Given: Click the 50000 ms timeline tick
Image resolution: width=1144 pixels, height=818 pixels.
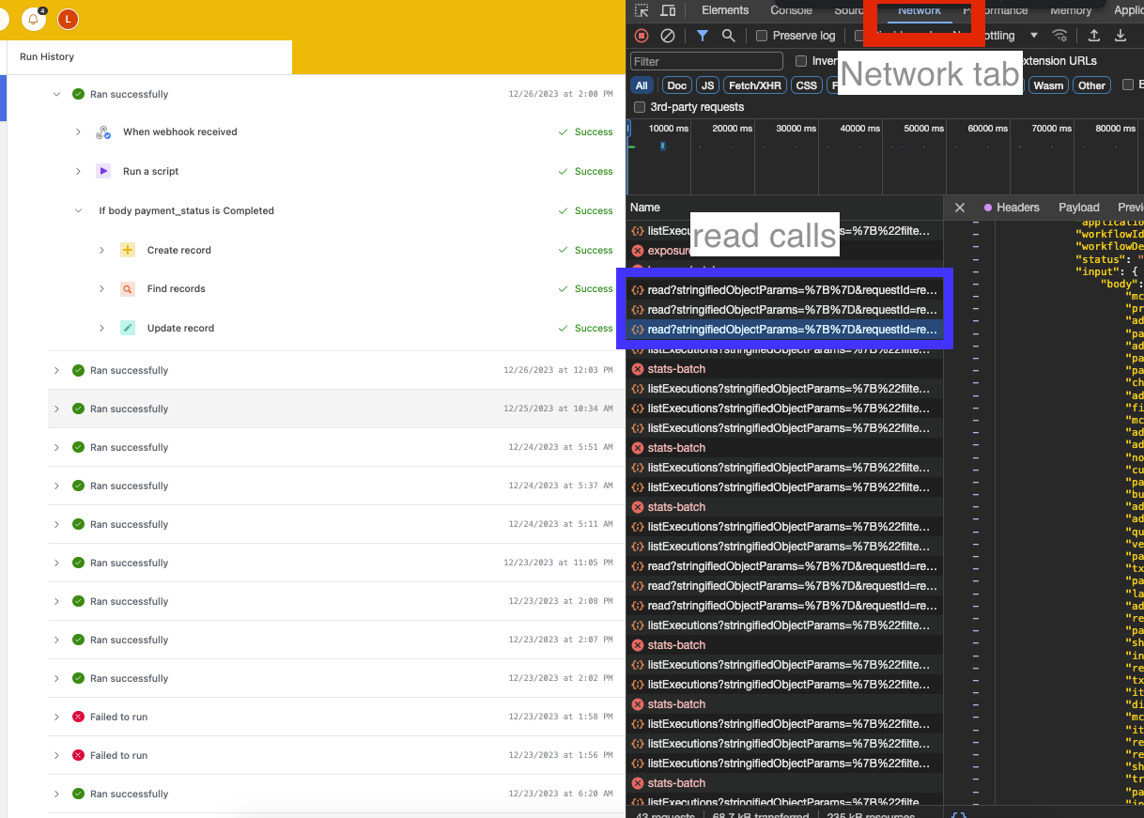Looking at the screenshot, I should click(x=922, y=129).
